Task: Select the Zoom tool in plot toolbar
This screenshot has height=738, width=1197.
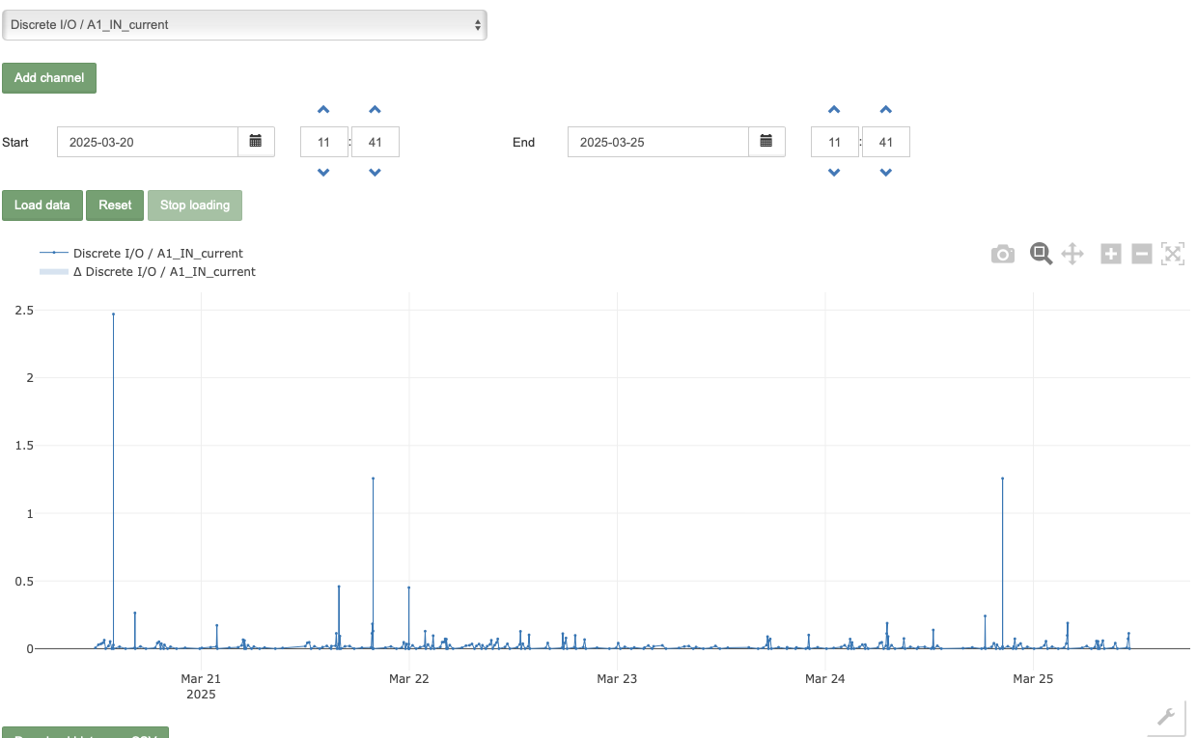Action: click(x=1041, y=254)
